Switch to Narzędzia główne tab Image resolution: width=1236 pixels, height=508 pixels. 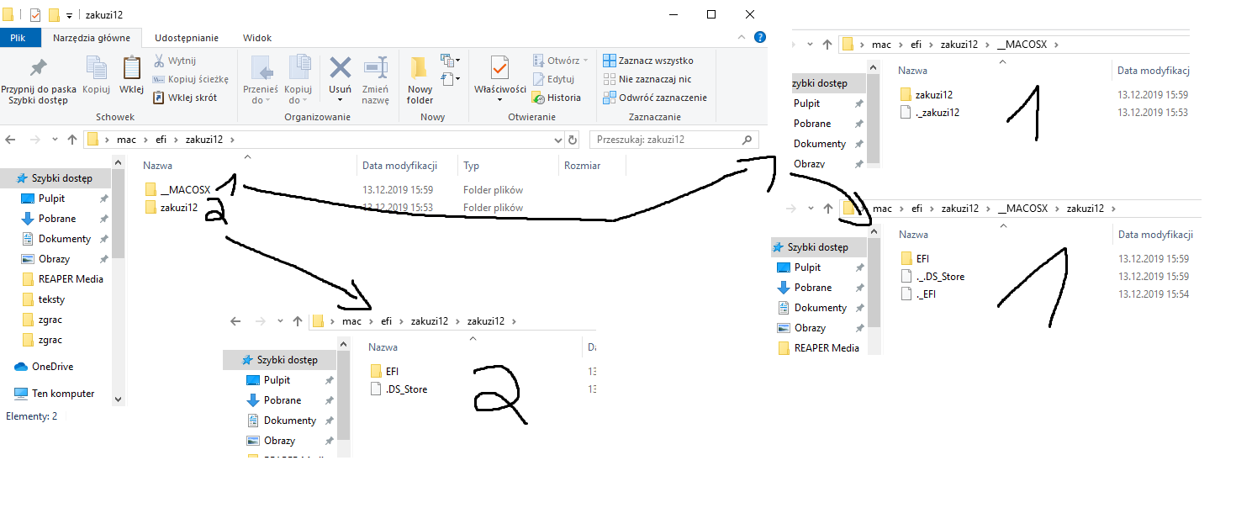point(91,38)
